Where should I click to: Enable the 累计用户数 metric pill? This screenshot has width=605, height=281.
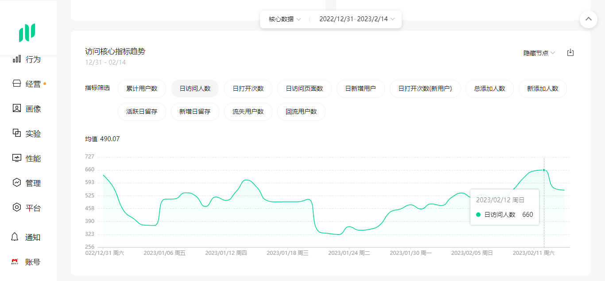pos(142,89)
